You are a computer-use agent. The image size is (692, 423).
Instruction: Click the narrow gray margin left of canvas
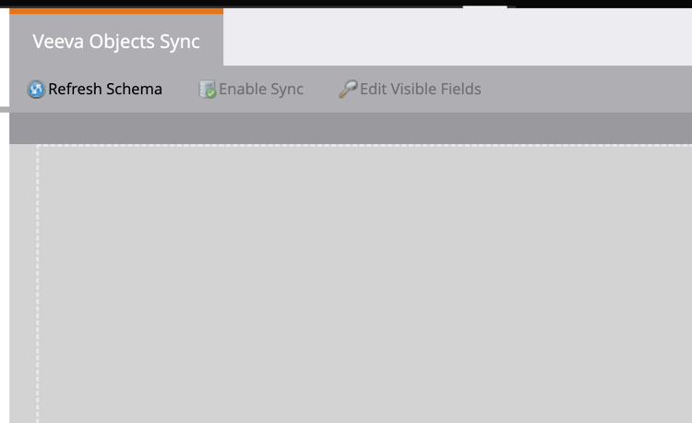coord(23,284)
